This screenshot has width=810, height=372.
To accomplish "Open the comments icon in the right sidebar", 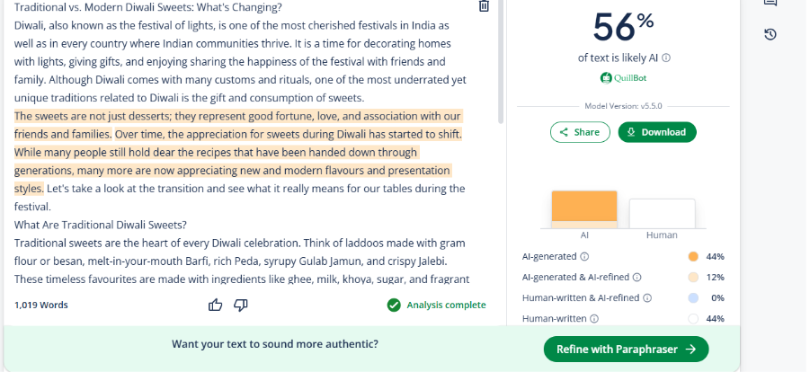I will coord(770,2).
